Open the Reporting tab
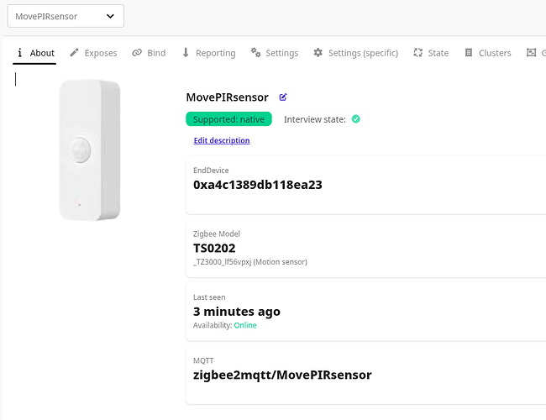This screenshot has width=546, height=420. pos(209,53)
